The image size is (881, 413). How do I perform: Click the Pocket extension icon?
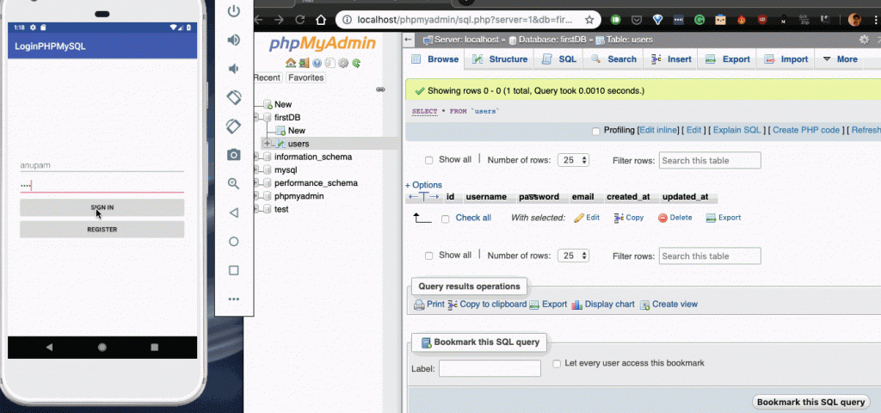(637, 20)
